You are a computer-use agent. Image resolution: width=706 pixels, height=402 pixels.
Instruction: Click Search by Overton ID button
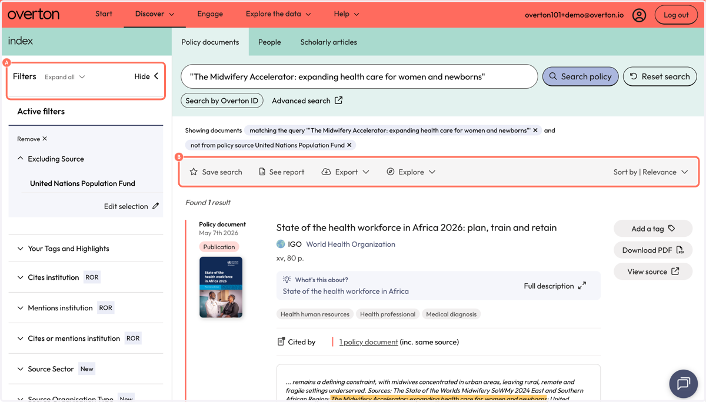(x=222, y=101)
